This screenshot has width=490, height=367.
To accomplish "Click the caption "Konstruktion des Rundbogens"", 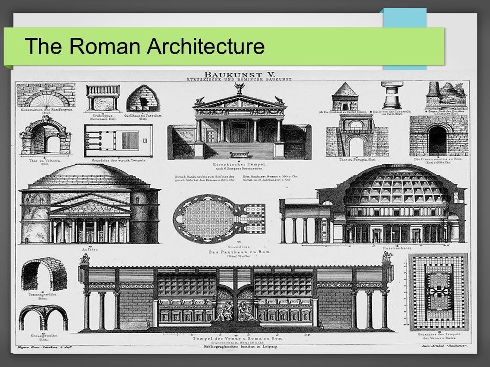I will [47, 110].
